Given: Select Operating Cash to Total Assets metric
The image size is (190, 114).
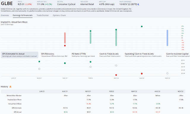Looking at the screenshot, I should point(143,55).
